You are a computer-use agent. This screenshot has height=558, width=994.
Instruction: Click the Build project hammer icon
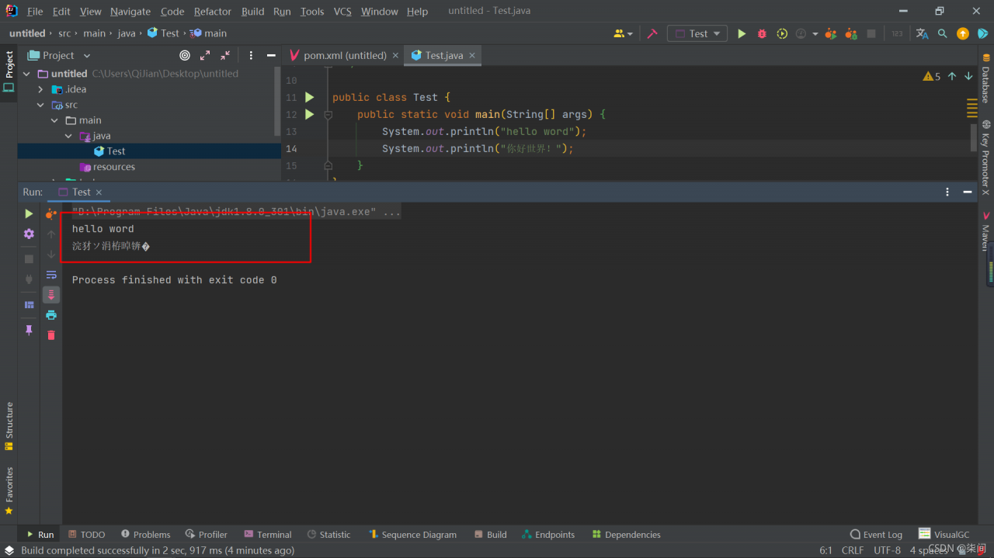click(652, 33)
